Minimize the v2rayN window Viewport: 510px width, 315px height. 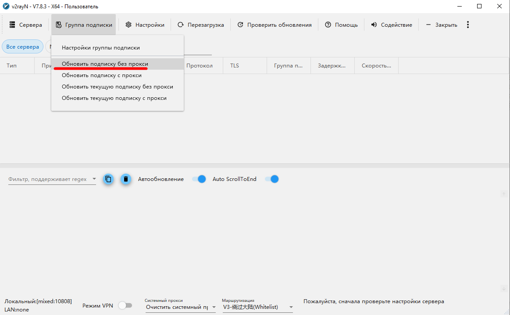pos(460,7)
